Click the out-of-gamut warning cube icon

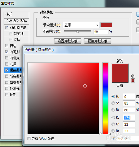click(x=133, y=76)
